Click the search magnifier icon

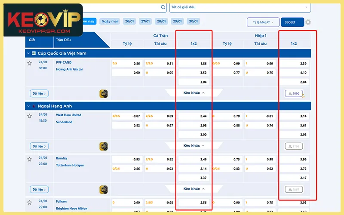click(163, 7)
